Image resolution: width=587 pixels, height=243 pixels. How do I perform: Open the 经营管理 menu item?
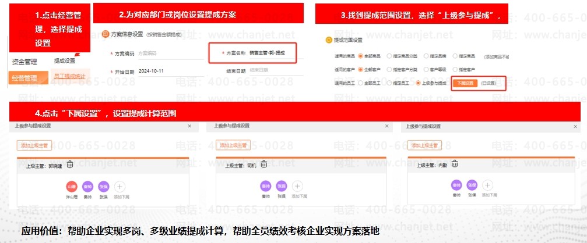[x=24, y=77]
